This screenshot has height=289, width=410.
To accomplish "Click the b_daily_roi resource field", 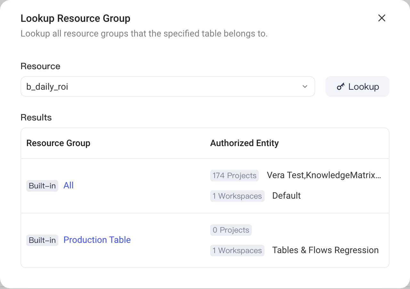I will click(168, 87).
